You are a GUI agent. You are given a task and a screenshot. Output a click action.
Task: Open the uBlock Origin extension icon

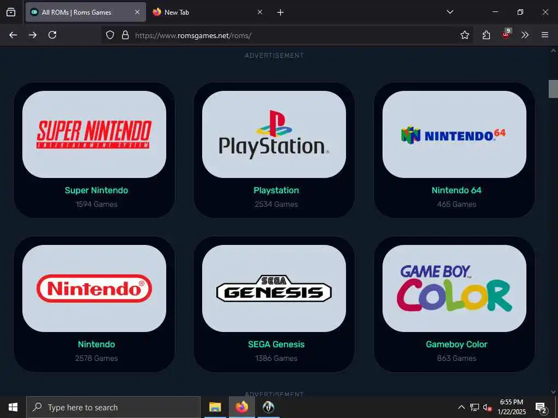(506, 34)
